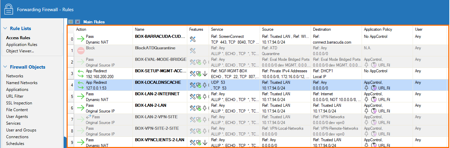This screenshot has width=450, height=148.
Task: Collapse the Firewall Objects section
Action: click(5, 67)
